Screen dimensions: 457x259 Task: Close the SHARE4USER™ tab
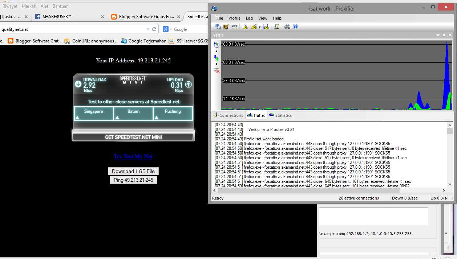pyautogui.click(x=102, y=17)
